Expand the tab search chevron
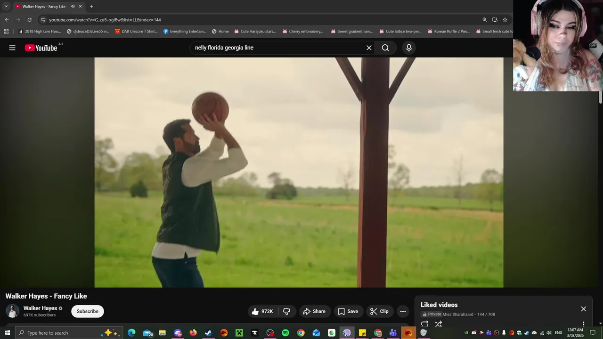Screen dimensions: 603x339 pos(6,7)
